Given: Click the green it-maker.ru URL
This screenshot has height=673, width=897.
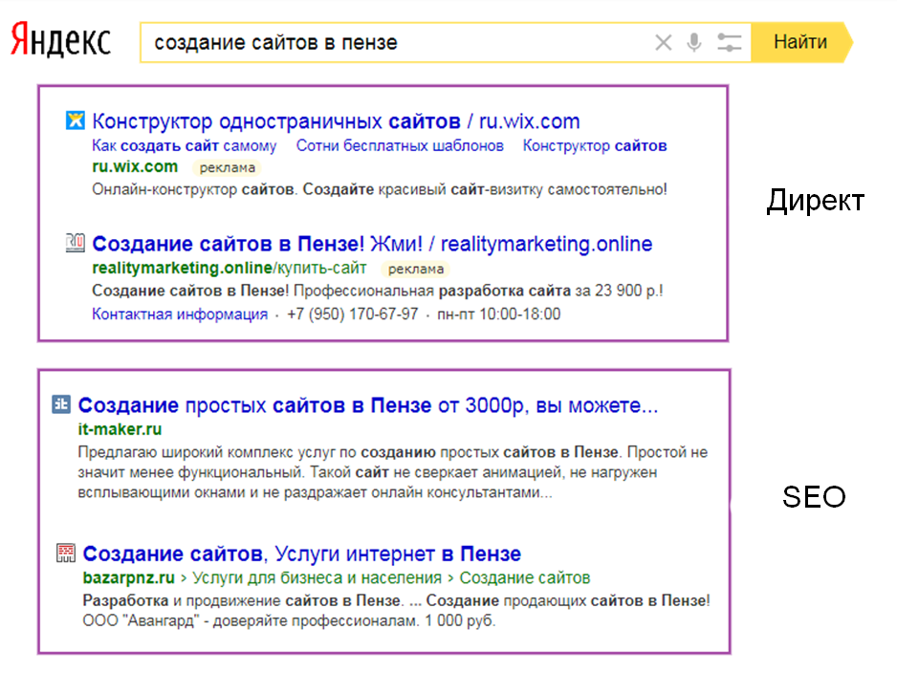Looking at the screenshot, I should [120, 429].
